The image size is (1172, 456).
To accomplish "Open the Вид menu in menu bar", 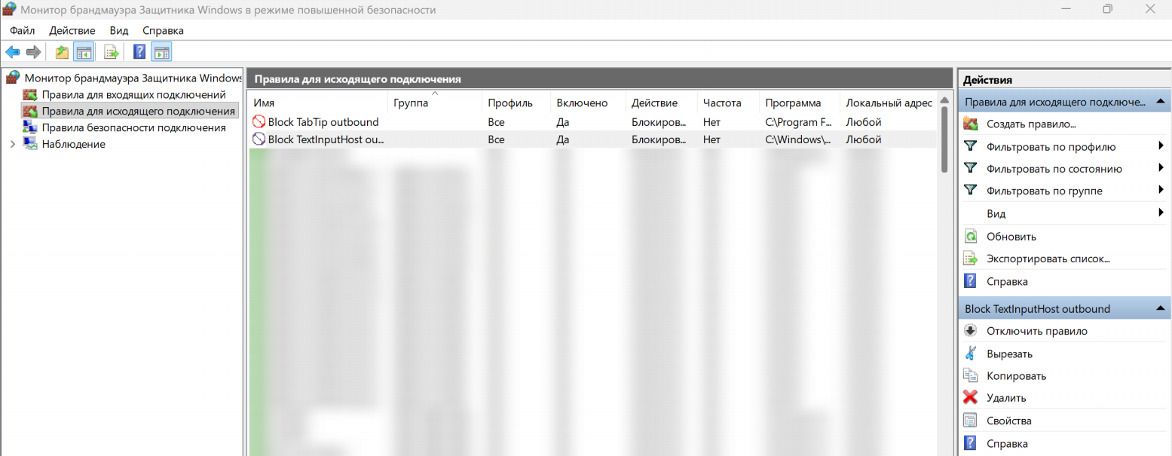I will [x=119, y=31].
